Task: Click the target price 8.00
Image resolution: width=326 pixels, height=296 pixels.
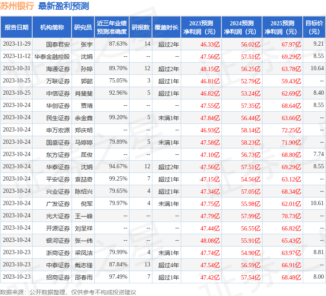Action: [x=318, y=277]
